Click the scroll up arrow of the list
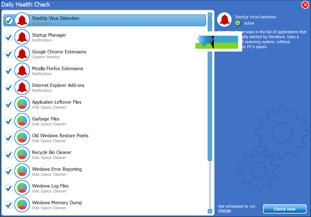311x217 pixels. [x=210, y=15]
